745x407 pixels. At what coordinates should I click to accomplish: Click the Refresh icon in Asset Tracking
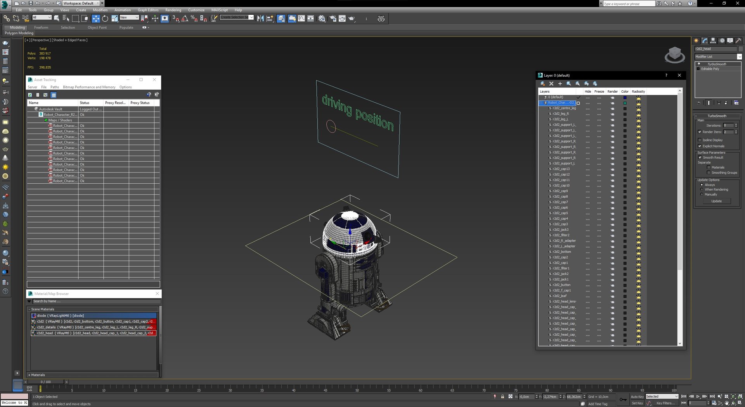(x=30, y=95)
